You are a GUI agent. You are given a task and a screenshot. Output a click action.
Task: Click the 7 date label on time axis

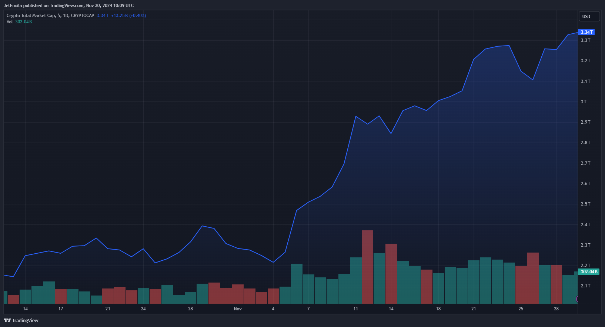(x=308, y=309)
